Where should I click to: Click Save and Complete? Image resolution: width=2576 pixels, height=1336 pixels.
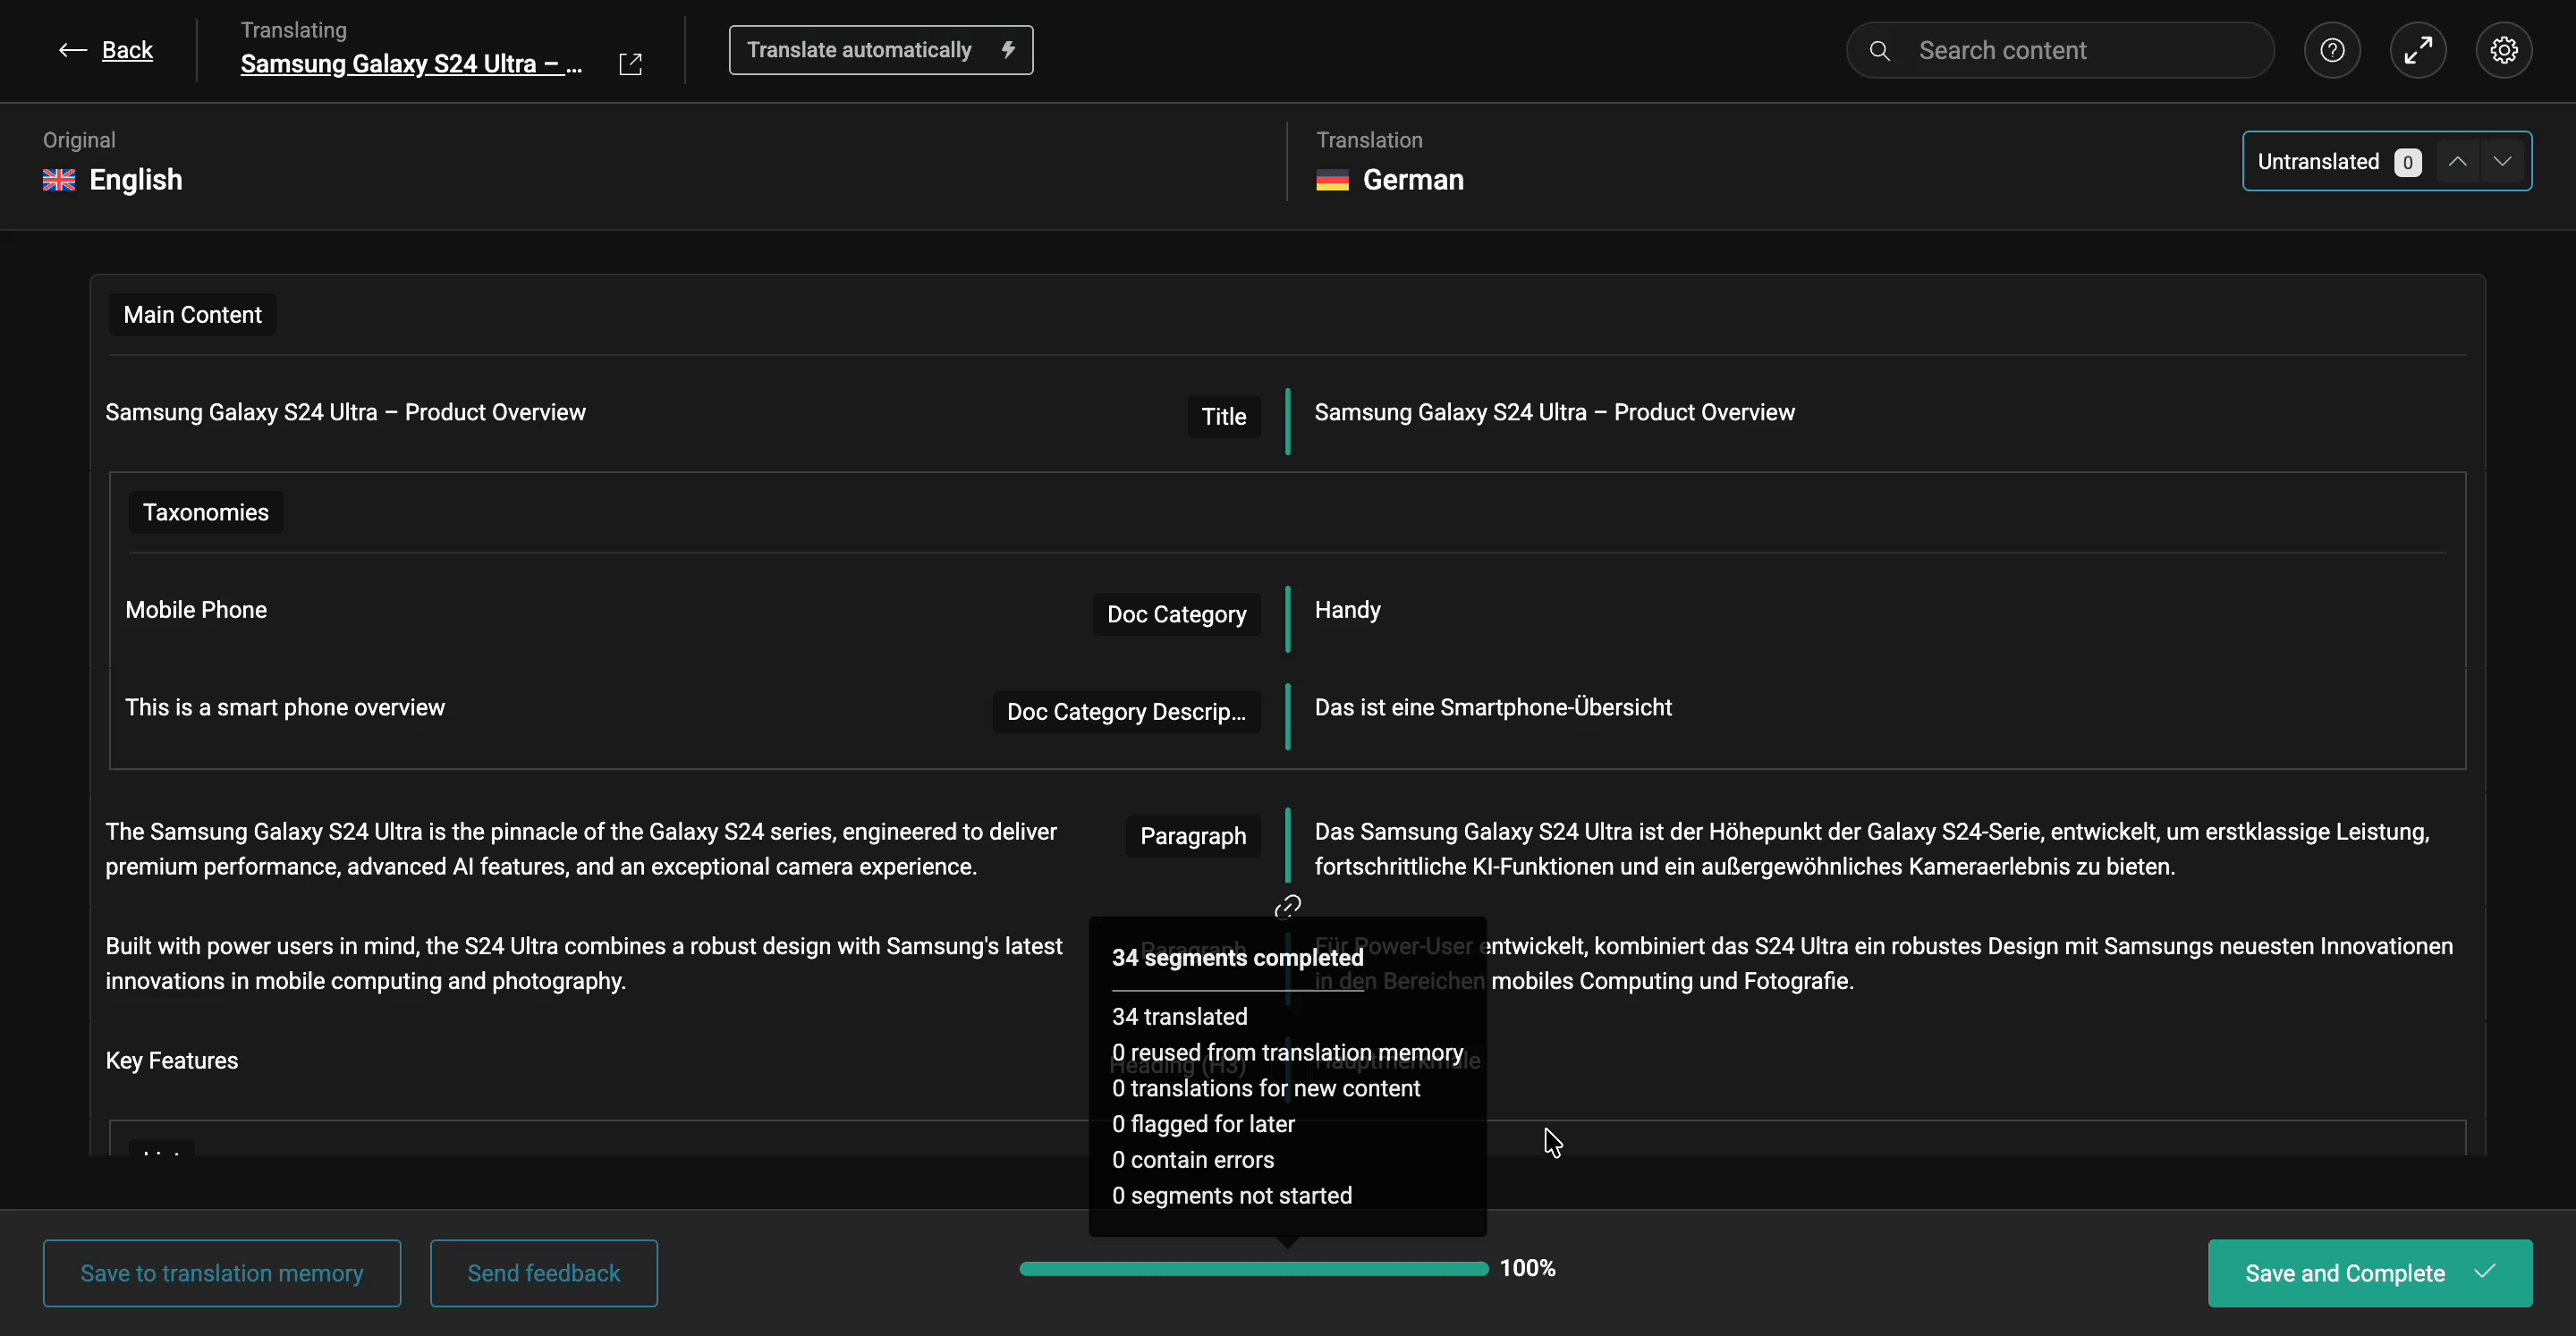2369,1272
